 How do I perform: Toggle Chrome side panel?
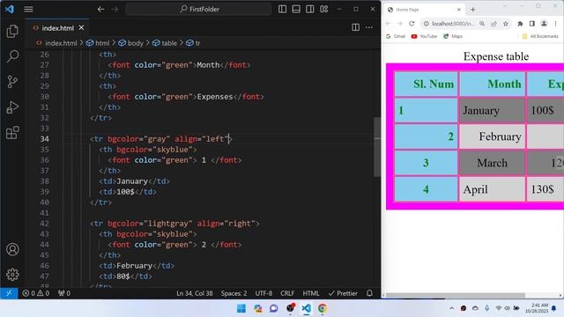532,24
